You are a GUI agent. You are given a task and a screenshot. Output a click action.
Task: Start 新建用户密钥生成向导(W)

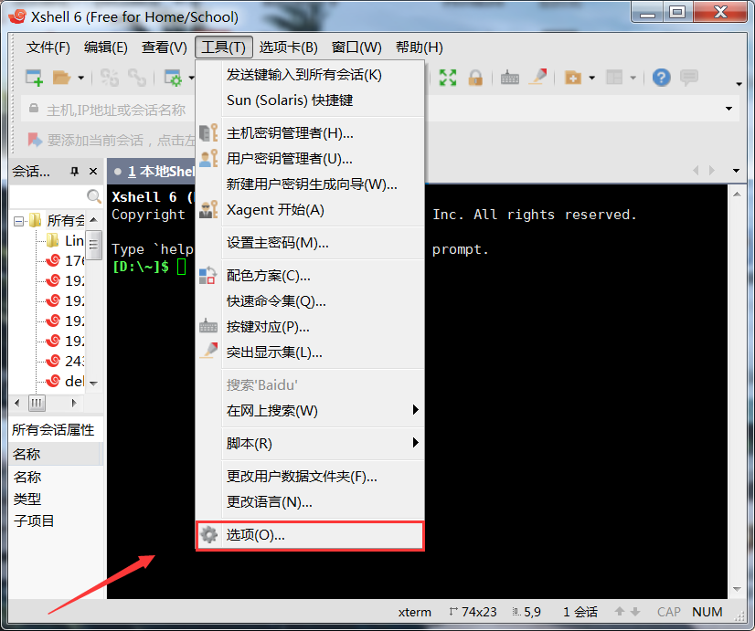pos(310,184)
